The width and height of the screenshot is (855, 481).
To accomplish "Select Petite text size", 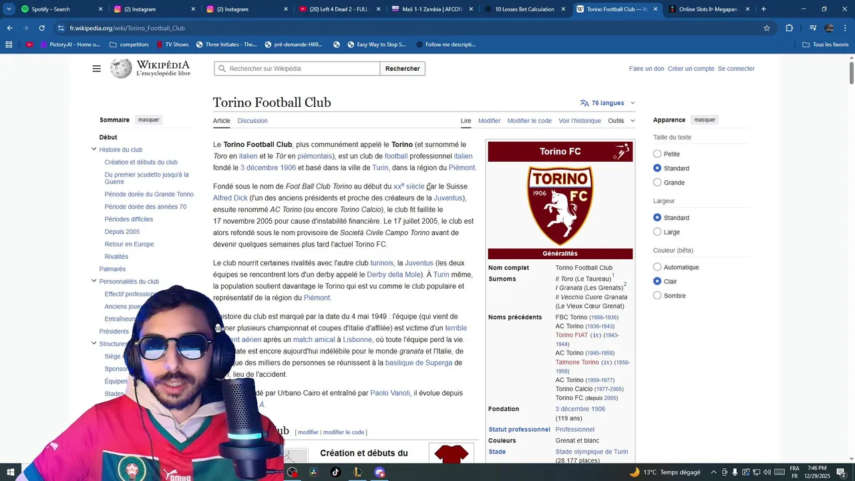I will [657, 154].
